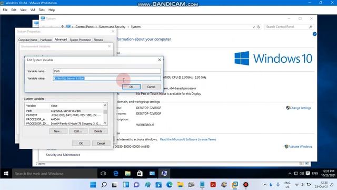Click Cancel in the Environment Variables dialog
This screenshot has height=190, width=337.
tap(101, 143)
